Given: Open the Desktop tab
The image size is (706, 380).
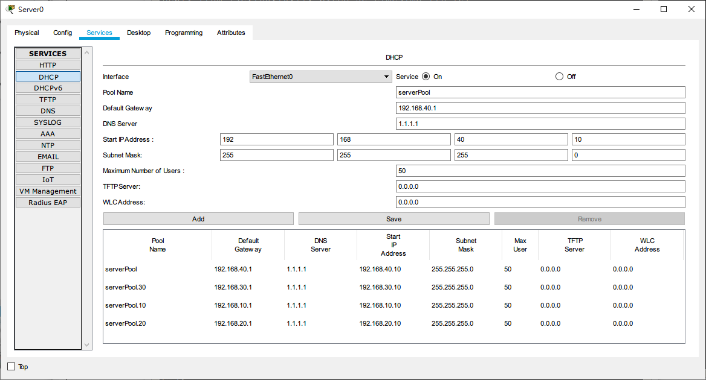Looking at the screenshot, I should coord(138,33).
